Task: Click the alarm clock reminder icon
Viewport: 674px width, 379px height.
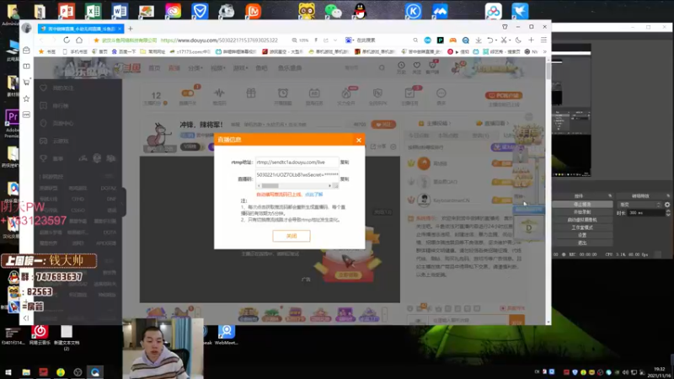Action: [x=283, y=93]
